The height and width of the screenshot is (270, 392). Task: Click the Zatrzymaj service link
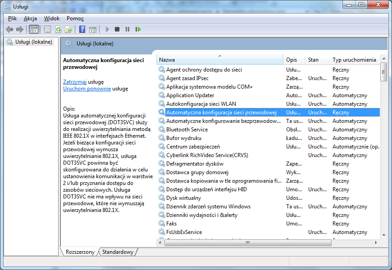pos(75,82)
